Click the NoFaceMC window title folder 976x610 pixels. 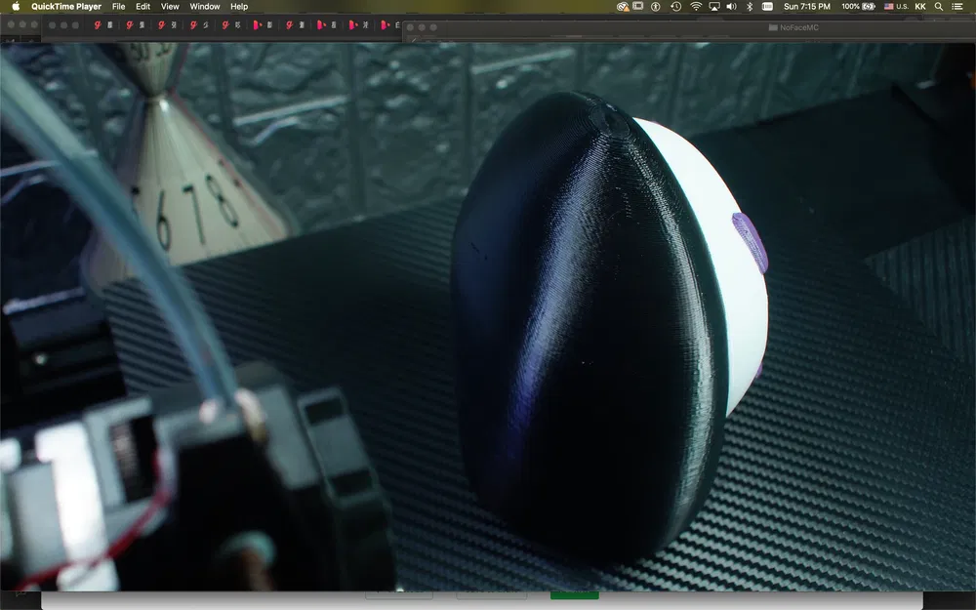[x=793, y=27]
